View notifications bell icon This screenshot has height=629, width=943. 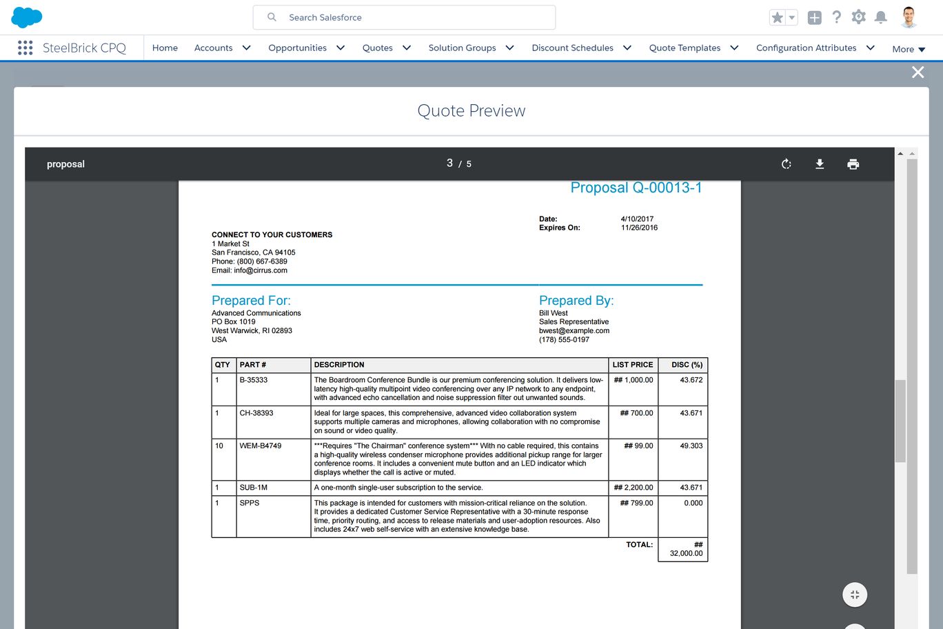880,17
